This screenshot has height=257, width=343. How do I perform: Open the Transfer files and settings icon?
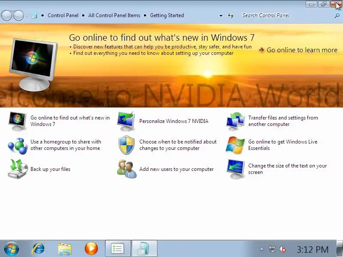[x=235, y=121]
